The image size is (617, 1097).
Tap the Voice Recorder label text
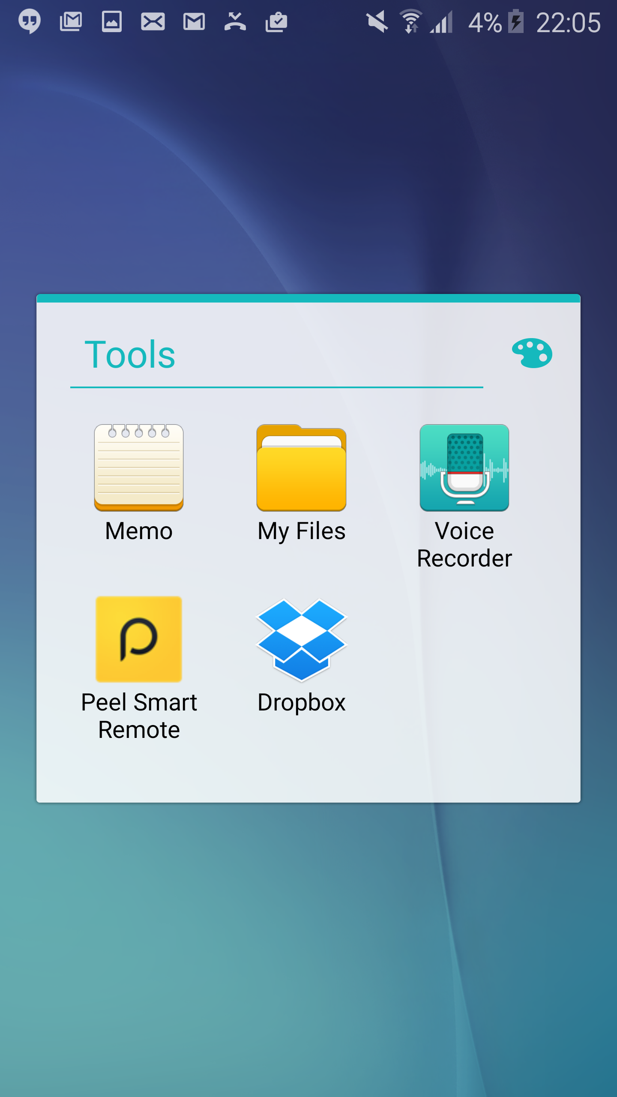pyautogui.click(x=464, y=545)
